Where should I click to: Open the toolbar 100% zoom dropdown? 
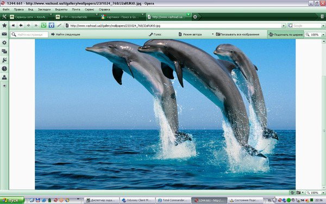tap(323, 35)
